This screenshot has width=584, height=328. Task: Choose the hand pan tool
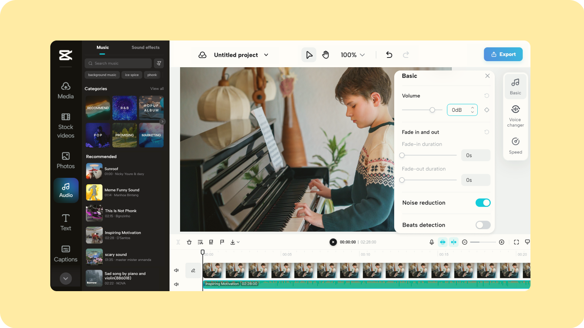click(326, 55)
